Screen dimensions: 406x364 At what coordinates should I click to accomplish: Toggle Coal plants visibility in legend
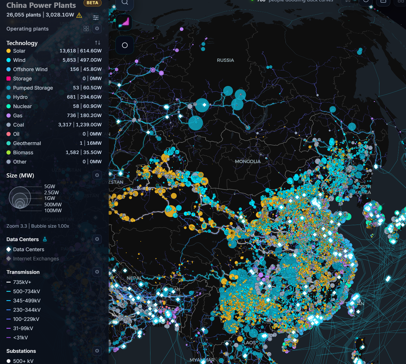(18, 125)
